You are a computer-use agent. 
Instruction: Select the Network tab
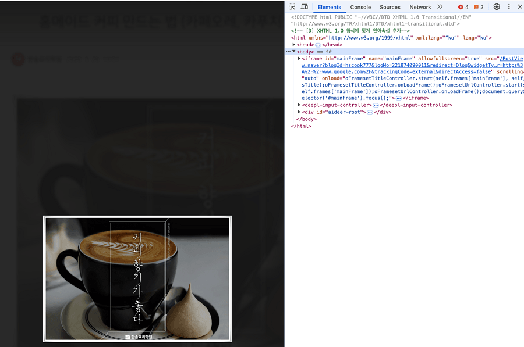pyautogui.click(x=420, y=7)
